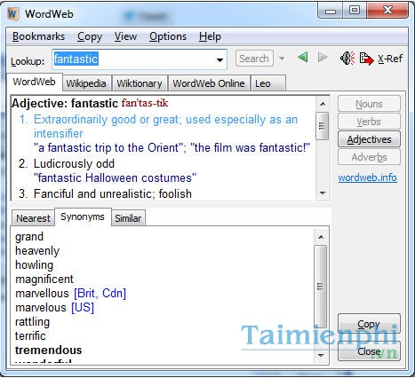
Task: Click the synonym 'howling'
Action: (34, 265)
